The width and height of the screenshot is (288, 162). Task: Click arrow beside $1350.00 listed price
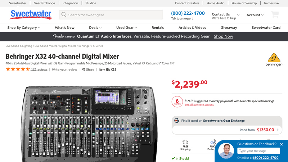point(278,130)
